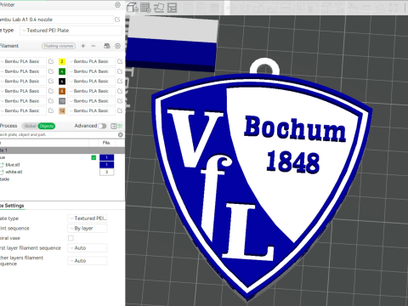Image resolution: width=408 pixels, height=306 pixels.
Task: Open plate settings Textured PEI dropdown
Action: (88, 218)
